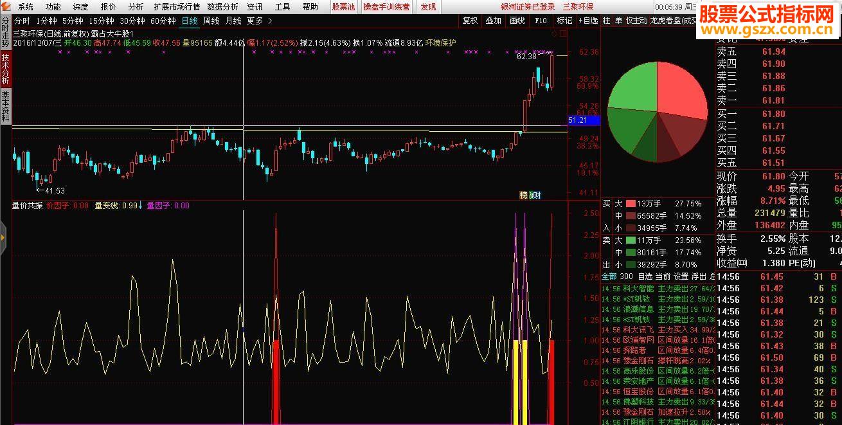This screenshot has width=842, height=425.
Task: Click the 标记 mark button
Action: click(564, 21)
